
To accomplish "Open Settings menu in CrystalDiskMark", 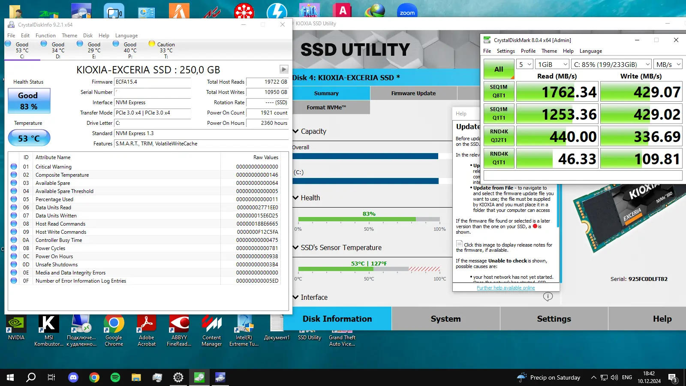I will (506, 51).
